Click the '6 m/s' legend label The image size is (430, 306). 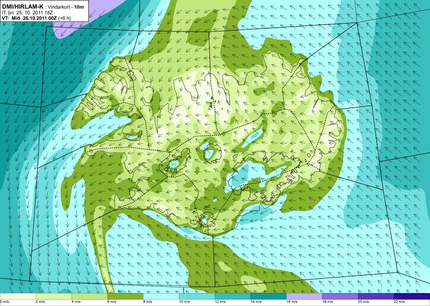tap(112, 302)
